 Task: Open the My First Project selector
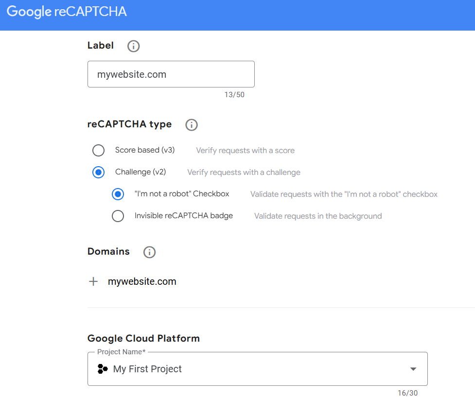pyautogui.click(x=258, y=369)
